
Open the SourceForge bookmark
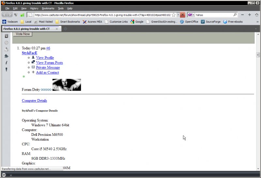pyautogui.click(x=210, y=22)
